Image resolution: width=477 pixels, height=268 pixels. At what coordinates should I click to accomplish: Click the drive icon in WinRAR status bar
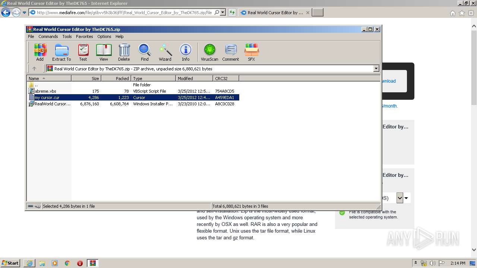pyautogui.click(x=31, y=206)
